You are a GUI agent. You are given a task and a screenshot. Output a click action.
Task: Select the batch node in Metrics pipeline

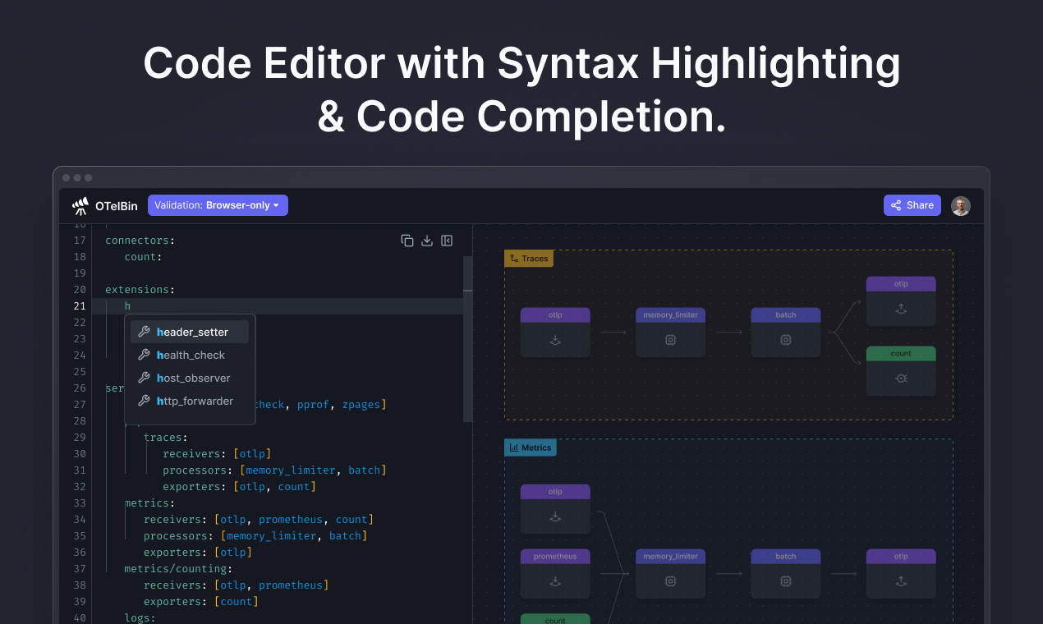[785, 573]
